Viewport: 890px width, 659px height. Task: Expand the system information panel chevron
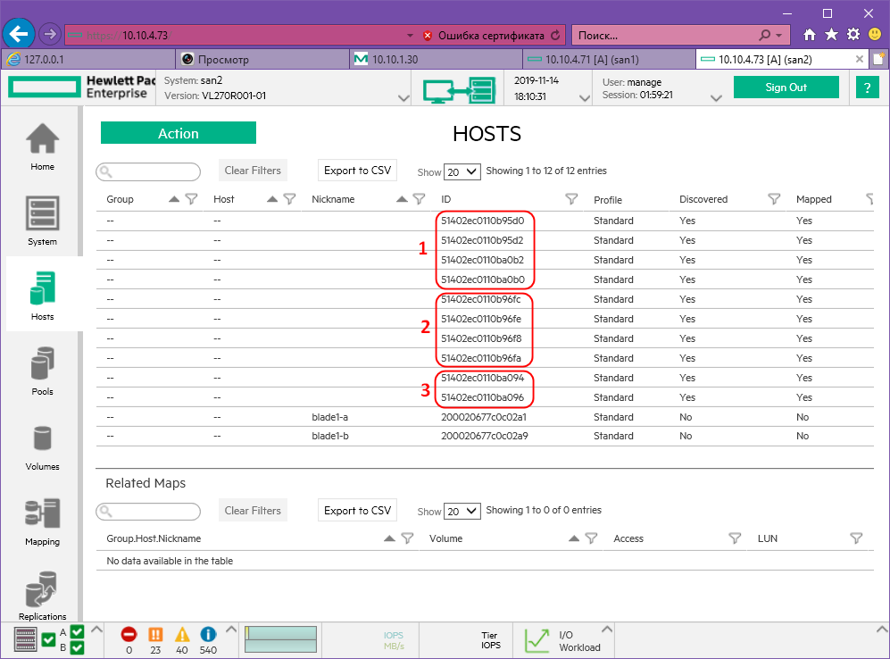[403, 97]
